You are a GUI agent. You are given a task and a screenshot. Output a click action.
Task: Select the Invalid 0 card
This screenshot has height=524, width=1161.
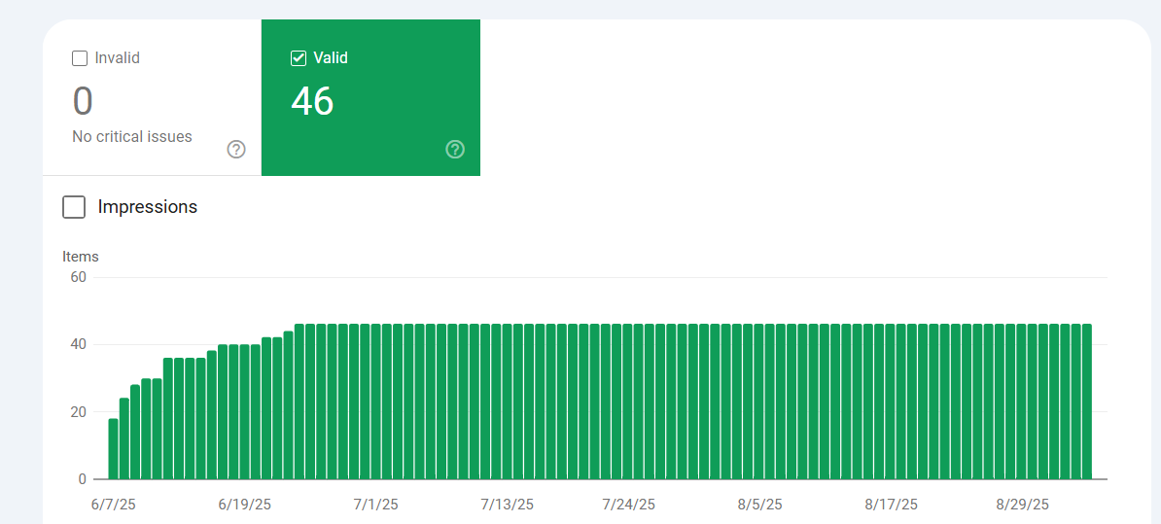(x=152, y=97)
